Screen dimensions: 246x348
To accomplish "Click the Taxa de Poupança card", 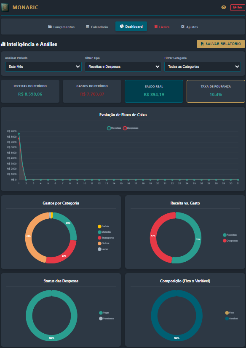I will [x=216, y=91].
